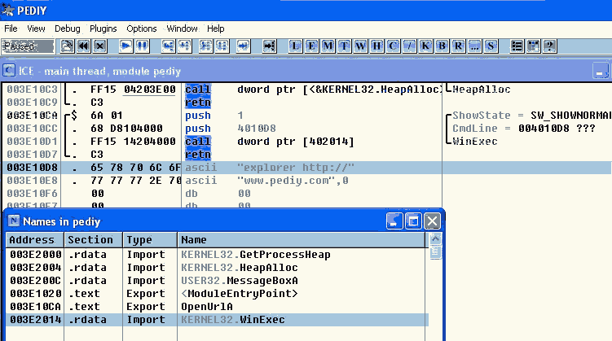Show Threads window (T button)

(x=345, y=46)
